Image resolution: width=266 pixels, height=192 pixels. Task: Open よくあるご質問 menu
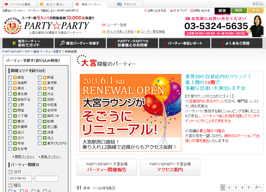tap(237, 43)
